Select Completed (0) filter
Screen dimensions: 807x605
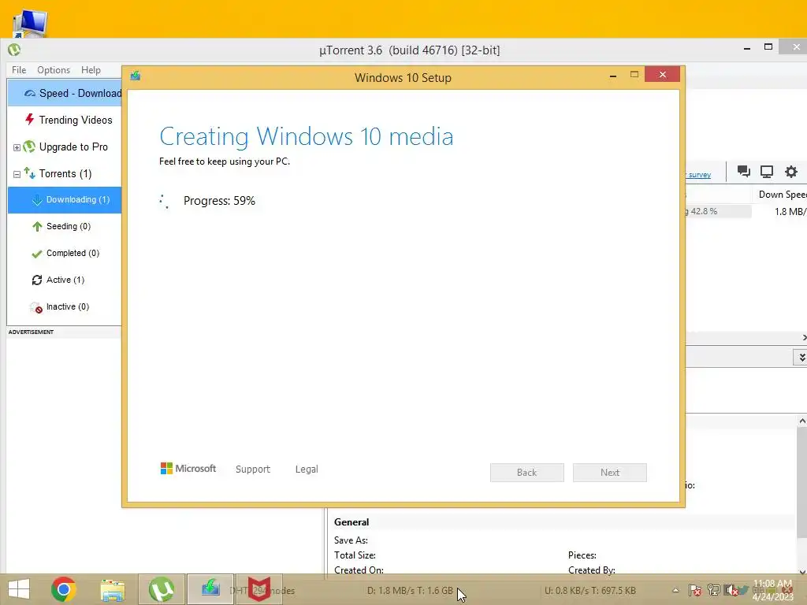click(73, 253)
